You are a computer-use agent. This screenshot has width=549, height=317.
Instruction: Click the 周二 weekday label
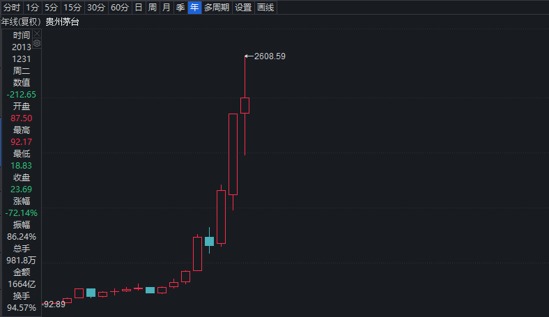[22, 71]
